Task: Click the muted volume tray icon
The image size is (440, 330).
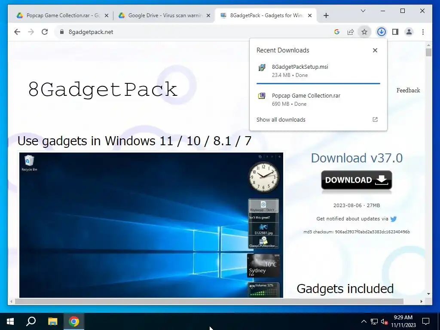Action: [x=384, y=321]
